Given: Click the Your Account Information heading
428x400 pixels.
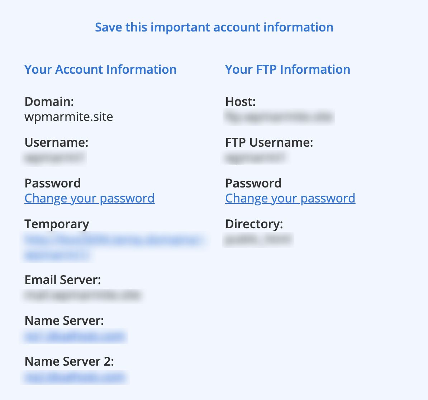Looking at the screenshot, I should (100, 69).
